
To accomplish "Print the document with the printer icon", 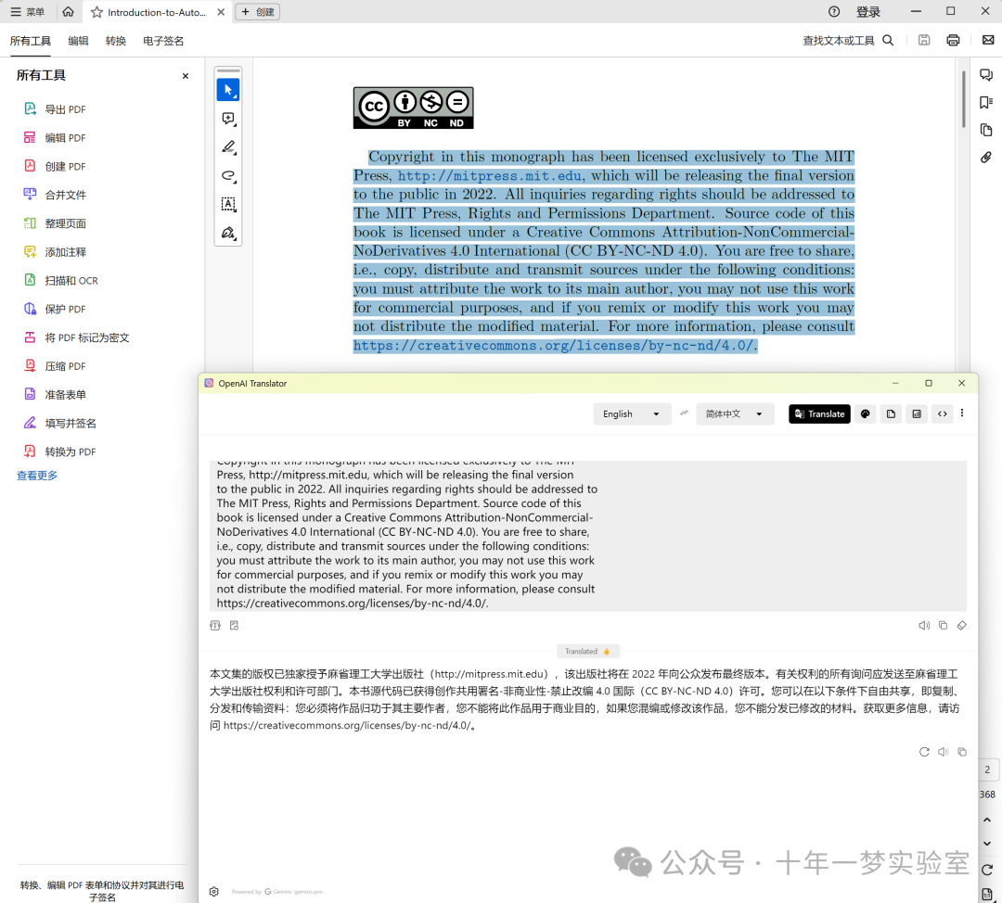I will [x=953, y=40].
